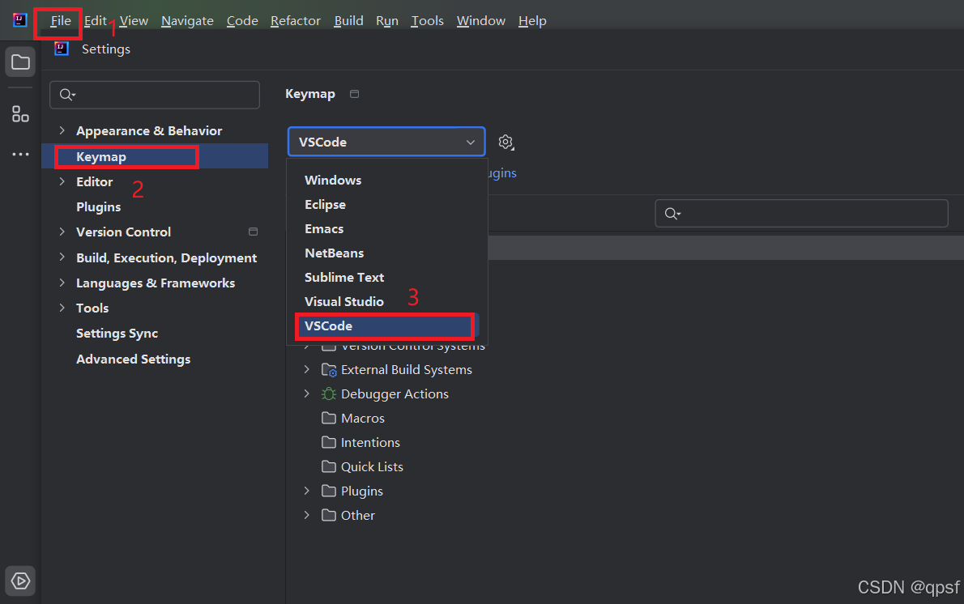Expand the Plugins actions node
Screen dimensions: 964x604
coord(307,491)
